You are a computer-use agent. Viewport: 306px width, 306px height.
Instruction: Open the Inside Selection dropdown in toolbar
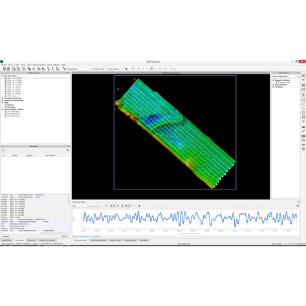click(x=115, y=69)
